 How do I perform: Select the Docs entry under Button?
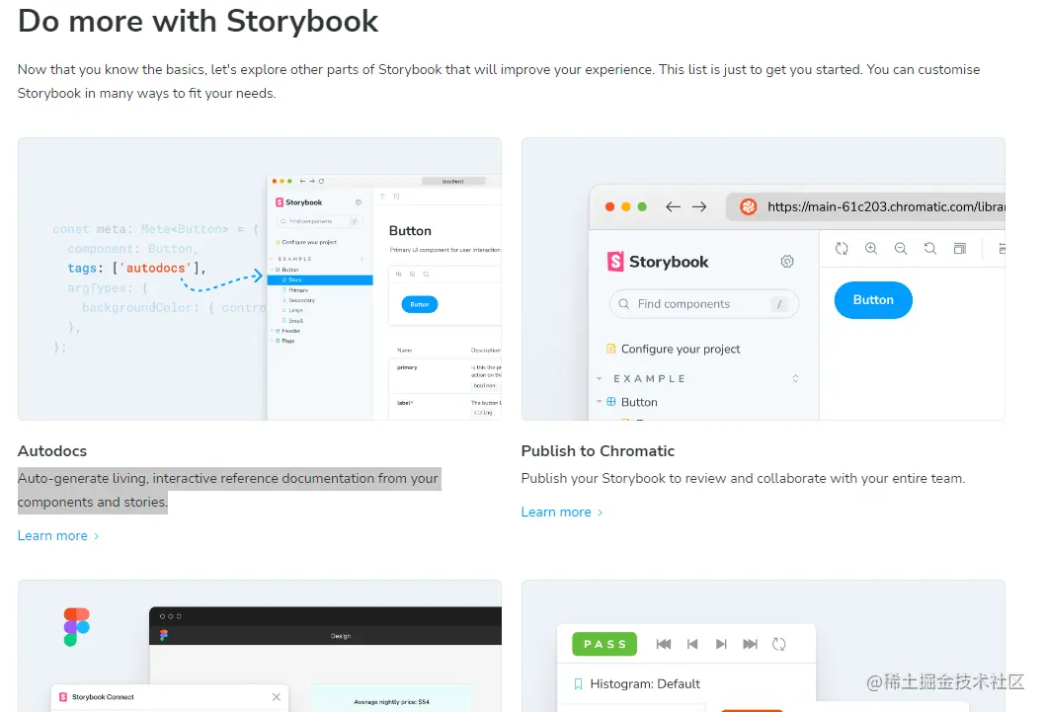click(295, 280)
